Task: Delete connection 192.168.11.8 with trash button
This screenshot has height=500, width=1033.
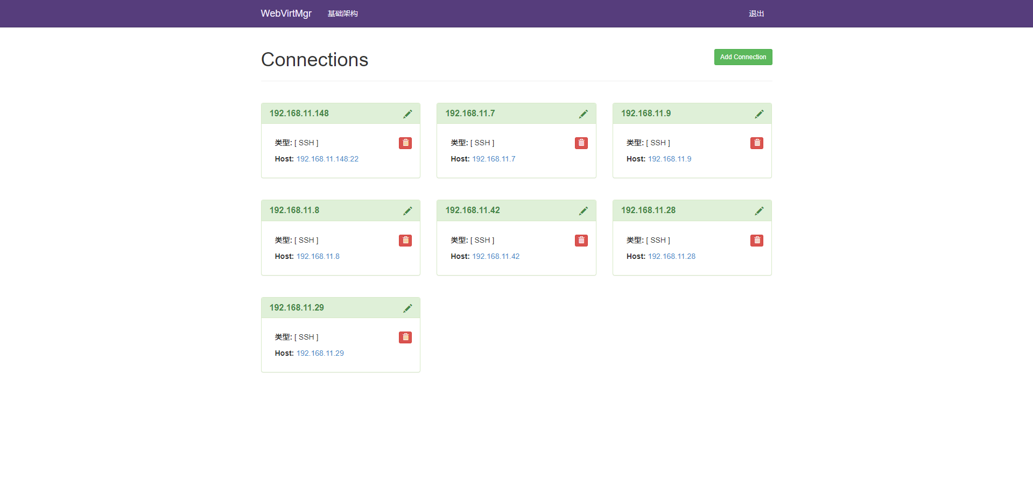Action: pos(405,241)
